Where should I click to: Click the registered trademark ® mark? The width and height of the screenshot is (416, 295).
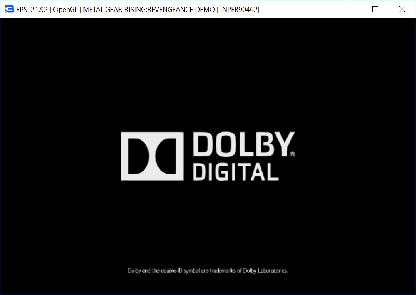point(292,154)
